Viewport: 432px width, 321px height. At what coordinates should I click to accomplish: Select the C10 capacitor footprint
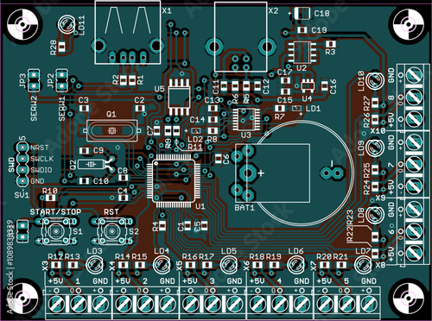tap(84, 180)
